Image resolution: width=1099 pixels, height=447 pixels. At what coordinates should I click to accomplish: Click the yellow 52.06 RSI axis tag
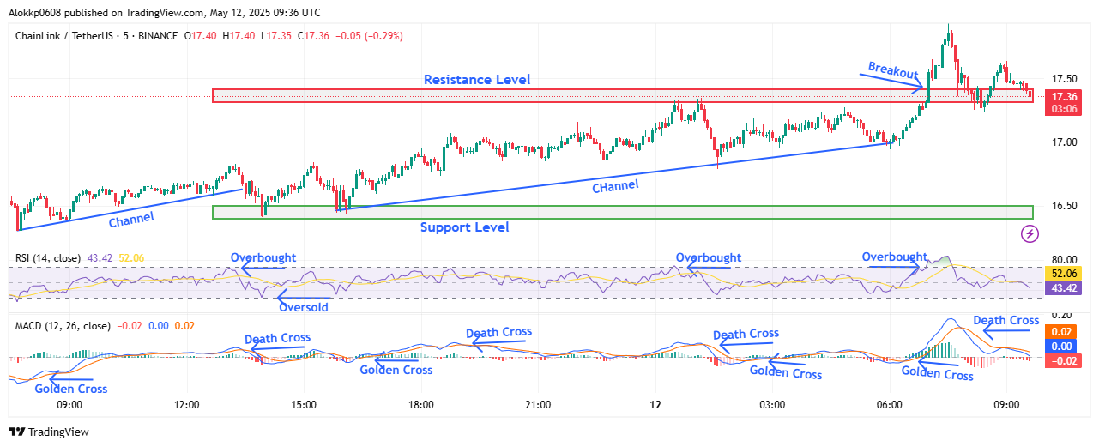1065,273
